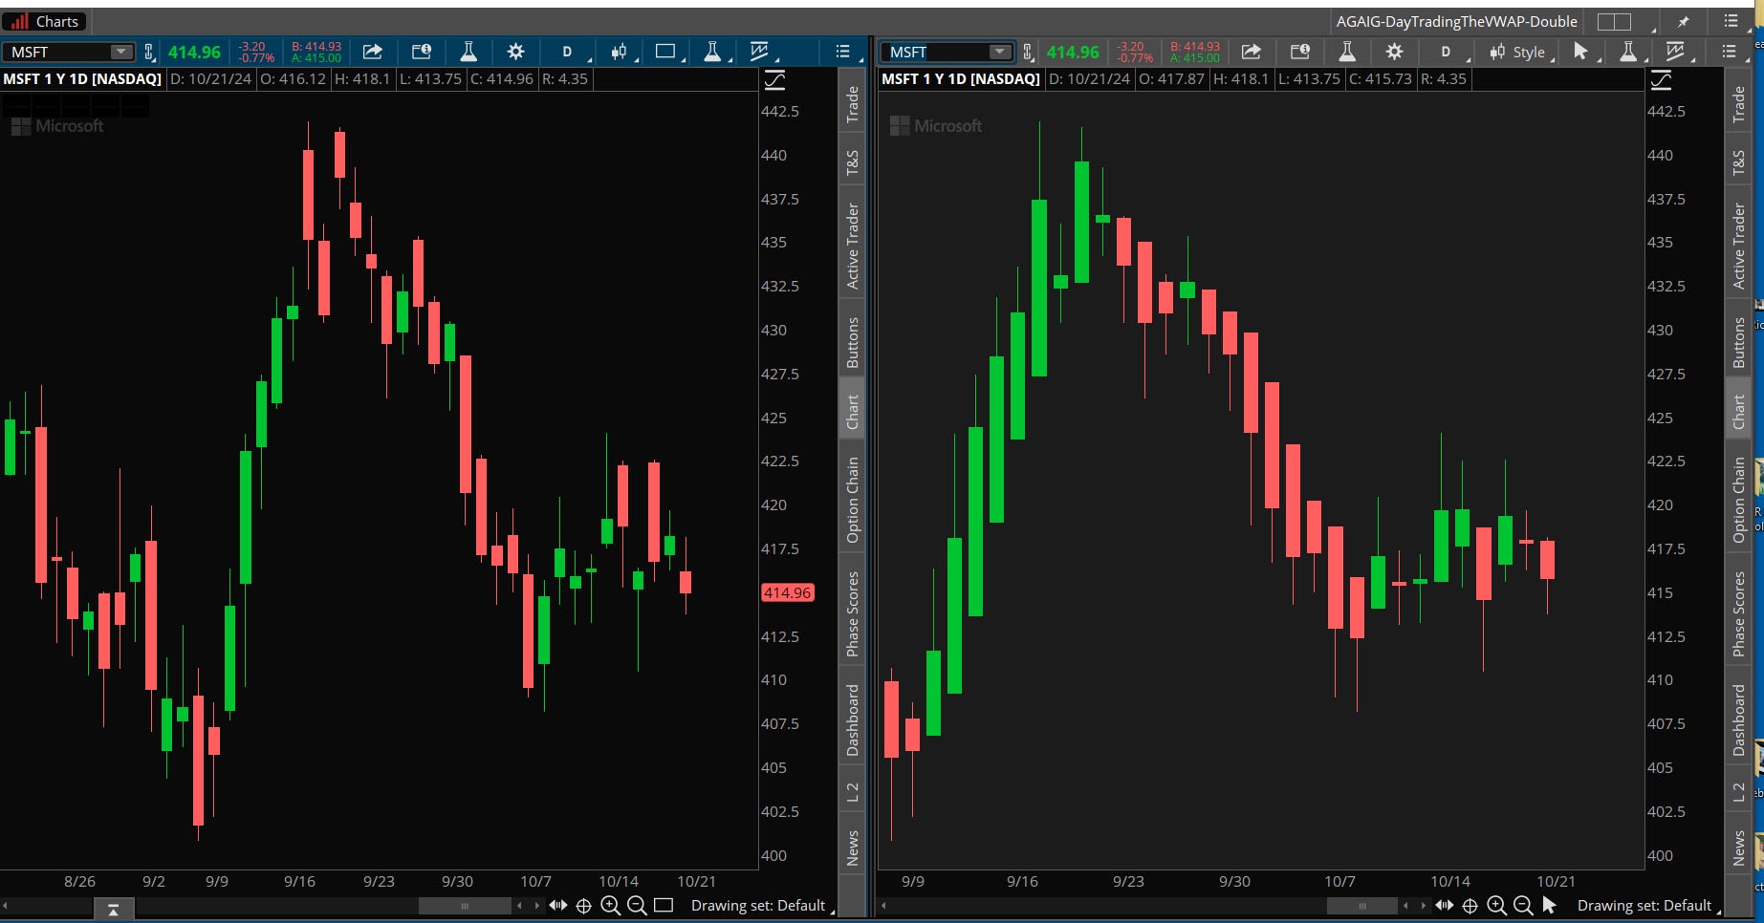Open left chart settings gear
The image size is (1764, 923).
pos(516,52)
